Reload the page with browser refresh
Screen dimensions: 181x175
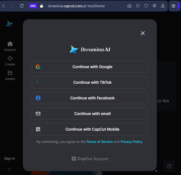click(22, 6)
